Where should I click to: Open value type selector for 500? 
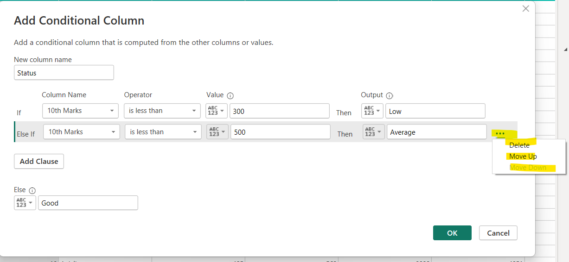[x=217, y=132]
